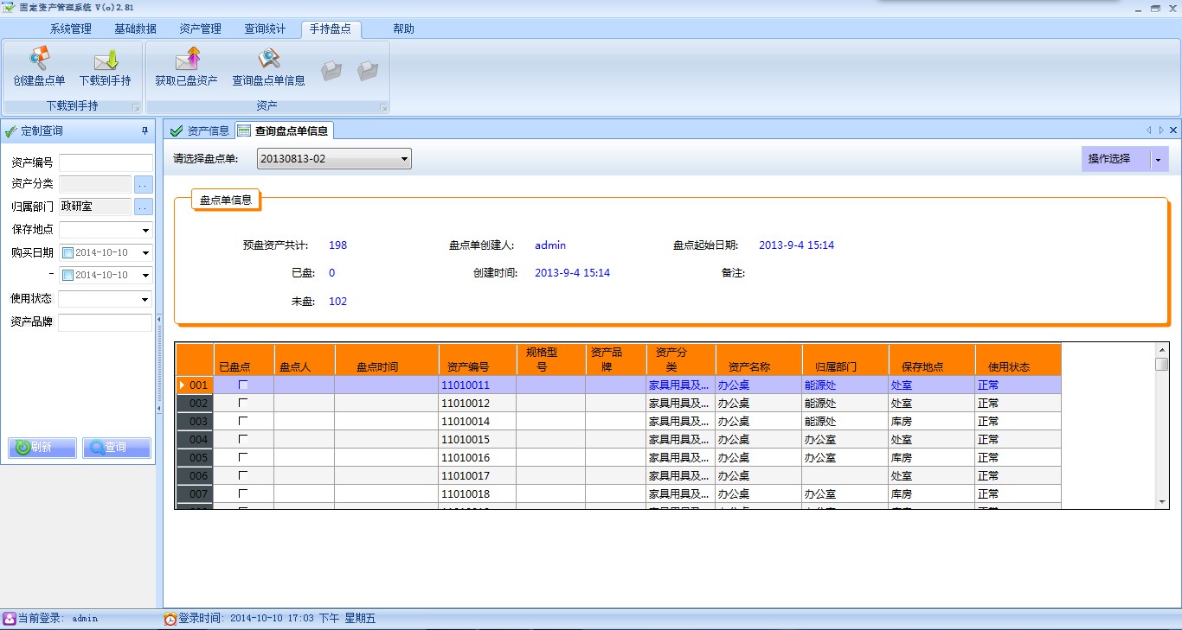Click the 下载到手持 icon
The height and width of the screenshot is (630, 1182).
tap(106, 60)
